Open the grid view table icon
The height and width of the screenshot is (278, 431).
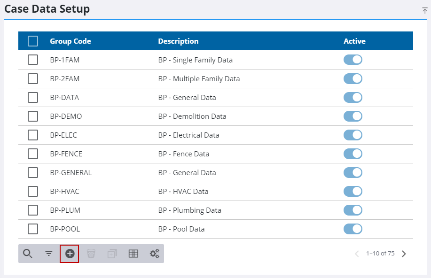[x=133, y=254]
